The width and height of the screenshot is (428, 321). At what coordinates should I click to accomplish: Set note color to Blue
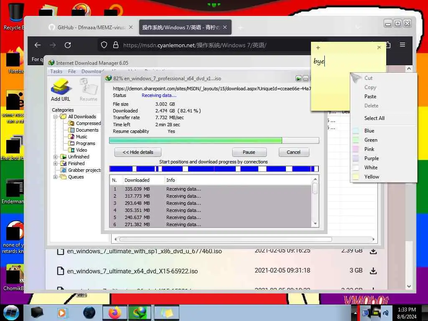tap(384, 131)
